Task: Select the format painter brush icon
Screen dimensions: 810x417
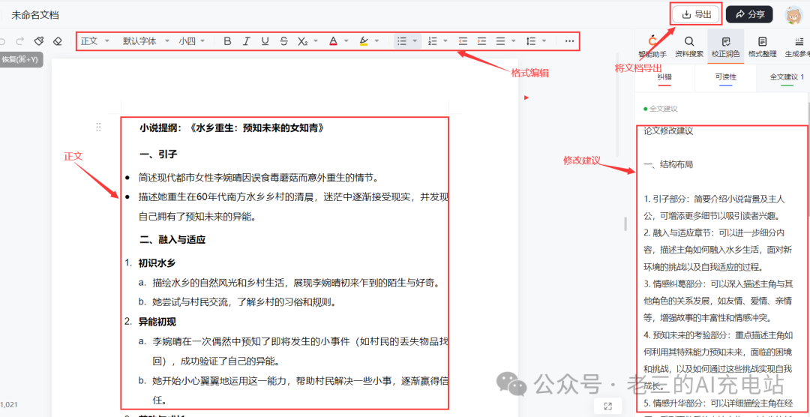Action: tap(39, 41)
